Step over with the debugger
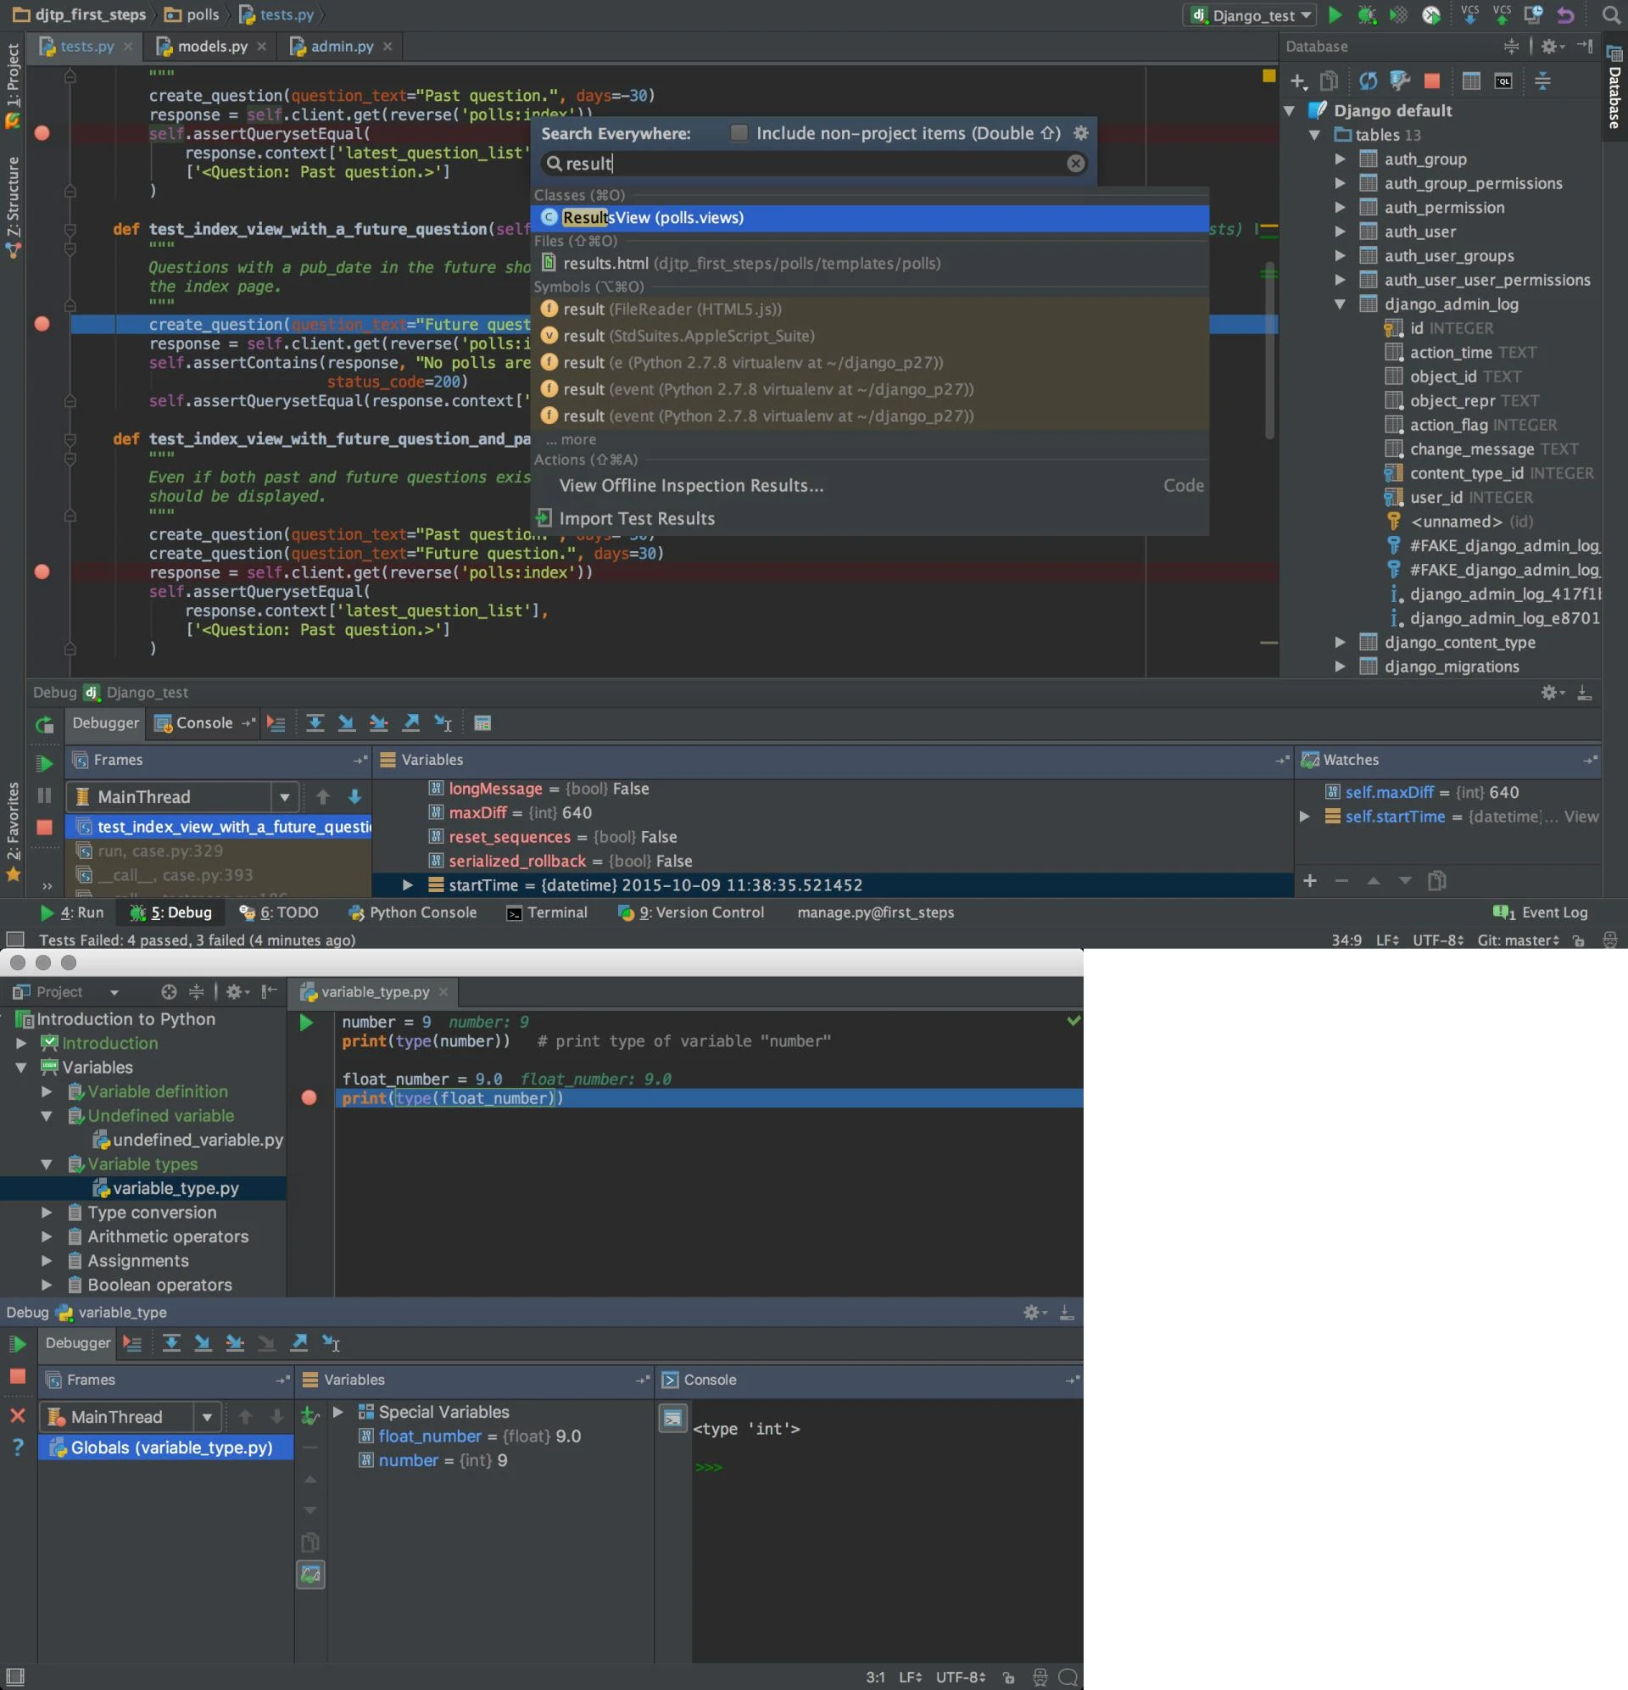Screen dimensions: 1628x1690 click(315, 723)
